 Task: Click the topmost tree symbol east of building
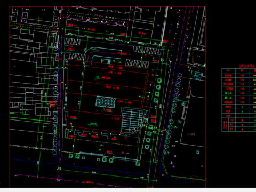[159, 81]
